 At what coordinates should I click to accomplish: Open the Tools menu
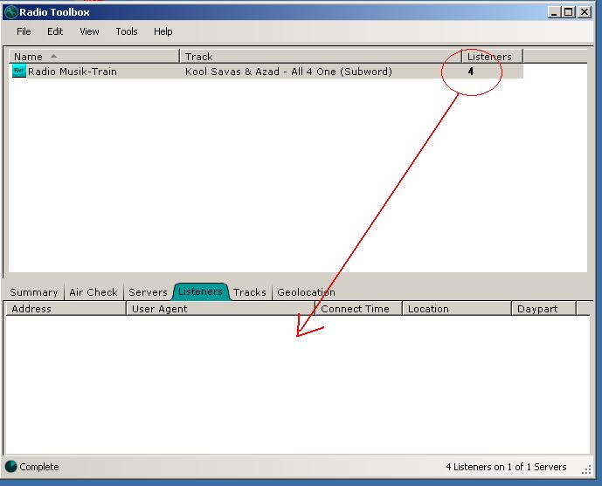(x=127, y=31)
